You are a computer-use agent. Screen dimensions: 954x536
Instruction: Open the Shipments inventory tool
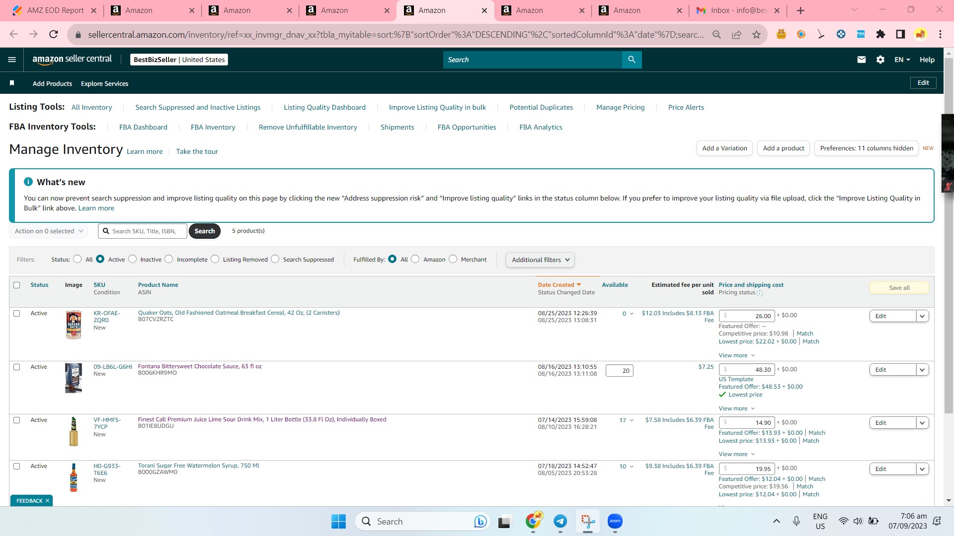coord(397,127)
